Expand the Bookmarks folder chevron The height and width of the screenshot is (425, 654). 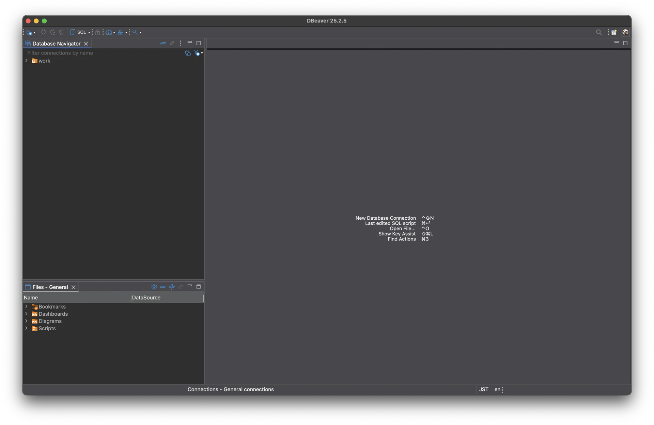tap(27, 307)
